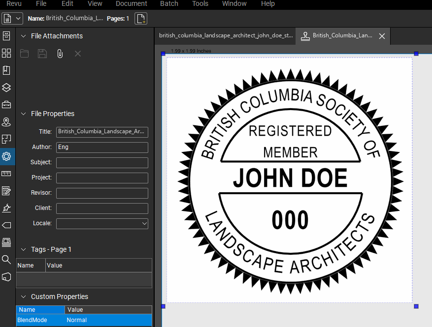Click the save attachment disk icon
Screen dimensions: 432x327
(42, 54)
